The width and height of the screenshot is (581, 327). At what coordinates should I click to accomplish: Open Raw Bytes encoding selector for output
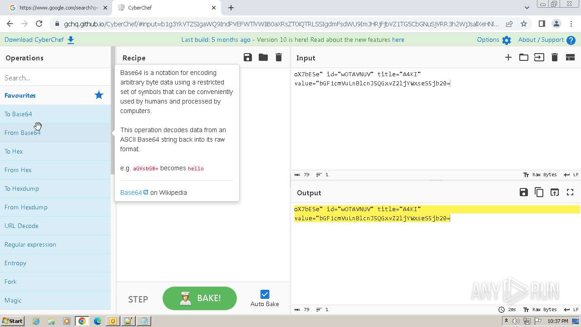click(540, 309)
